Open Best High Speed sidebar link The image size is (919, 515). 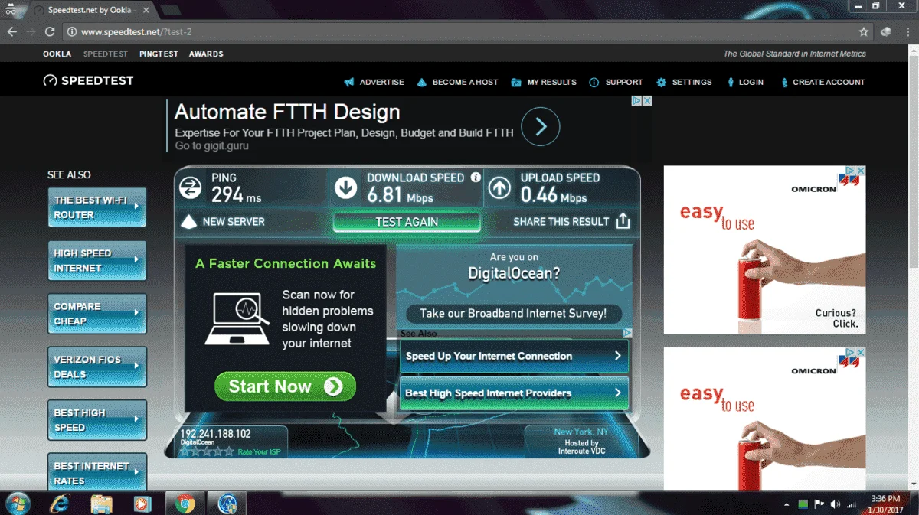(x=96, y=420)
